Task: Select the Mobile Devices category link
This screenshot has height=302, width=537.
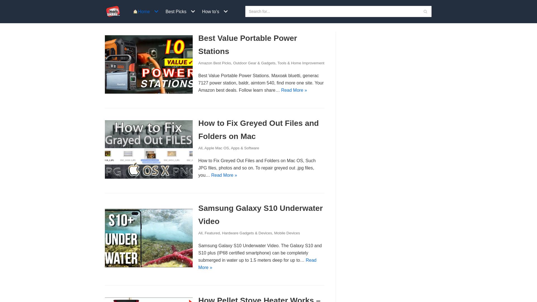Action: (287, 233)
